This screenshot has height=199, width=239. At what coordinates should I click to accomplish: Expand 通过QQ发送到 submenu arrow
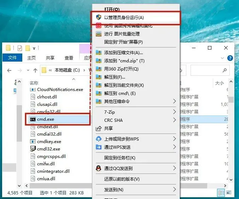pos(175,168)
